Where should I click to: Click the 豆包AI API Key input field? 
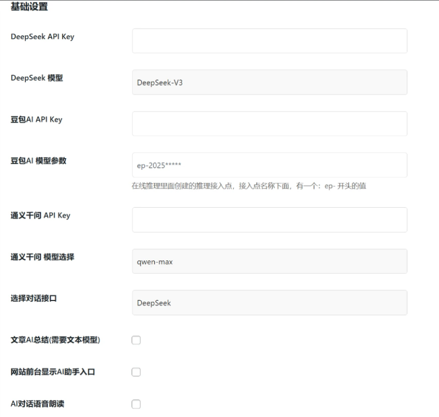point(269,123)
